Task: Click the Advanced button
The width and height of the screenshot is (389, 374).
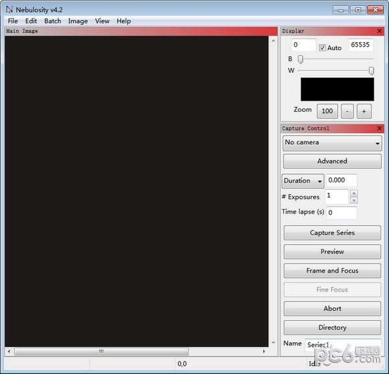Action: [x=332, y=161]
